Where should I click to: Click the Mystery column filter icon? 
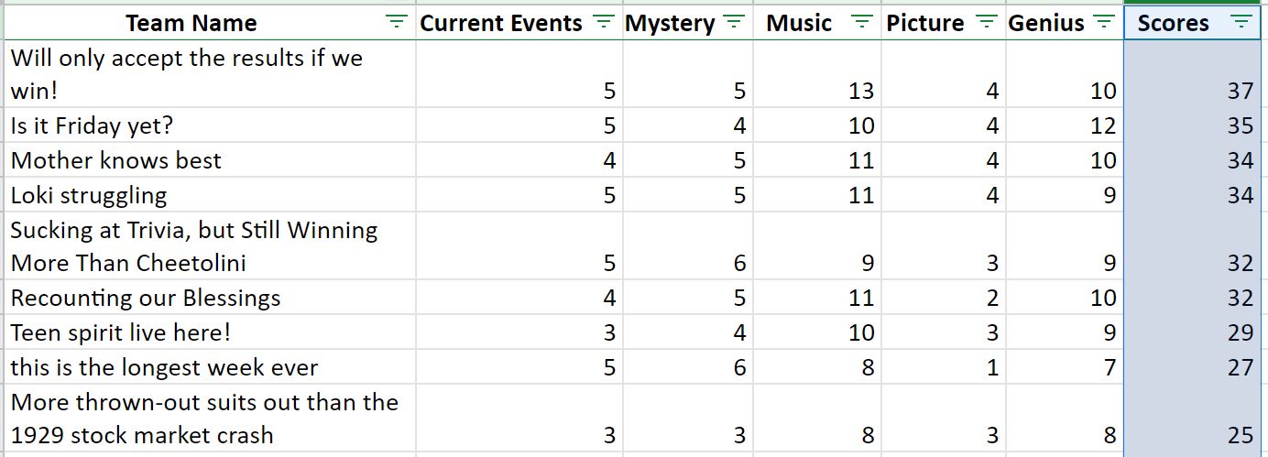(x=734, y=23)
